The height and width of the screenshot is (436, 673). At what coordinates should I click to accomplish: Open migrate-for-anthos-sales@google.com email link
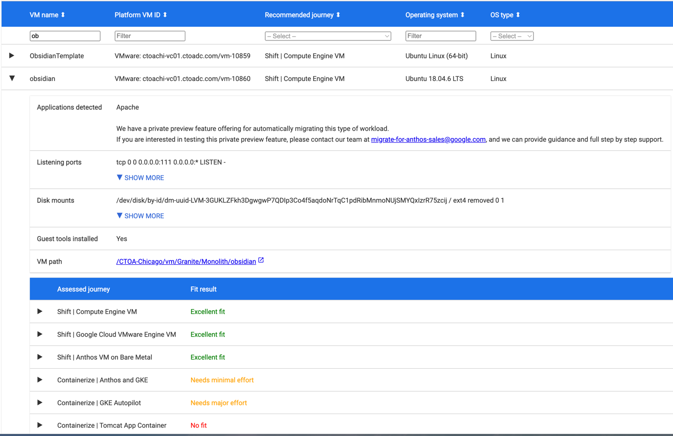point(428,139)
